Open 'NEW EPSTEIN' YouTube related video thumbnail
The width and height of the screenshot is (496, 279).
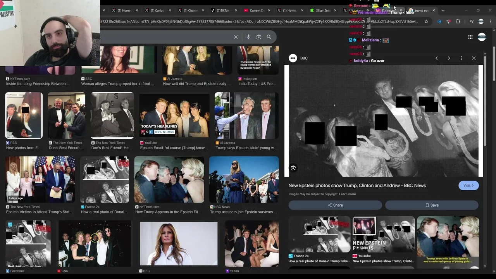click(384, 234)
